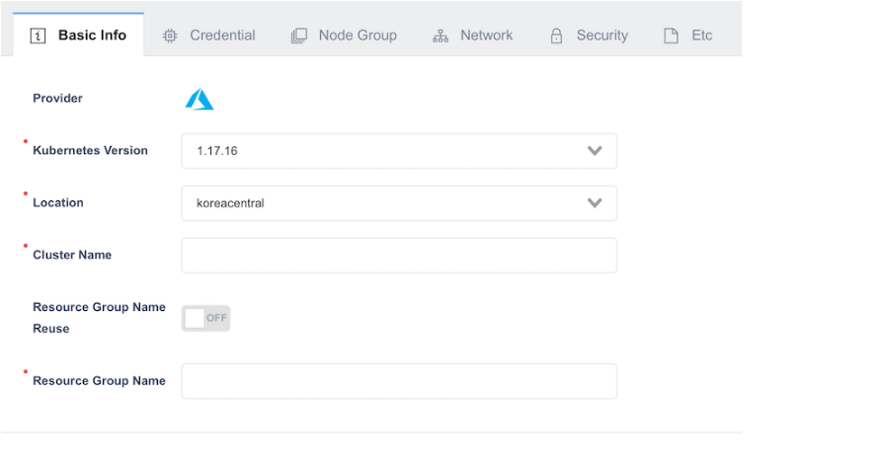Viewport: 884px width, 467px height.
Task: Select the Etc tab
Action: tap(687, 36)
